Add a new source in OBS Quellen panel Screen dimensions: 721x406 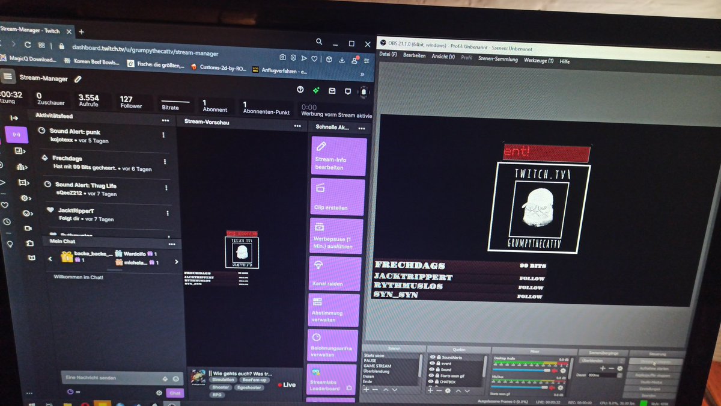tap(430, 391)
